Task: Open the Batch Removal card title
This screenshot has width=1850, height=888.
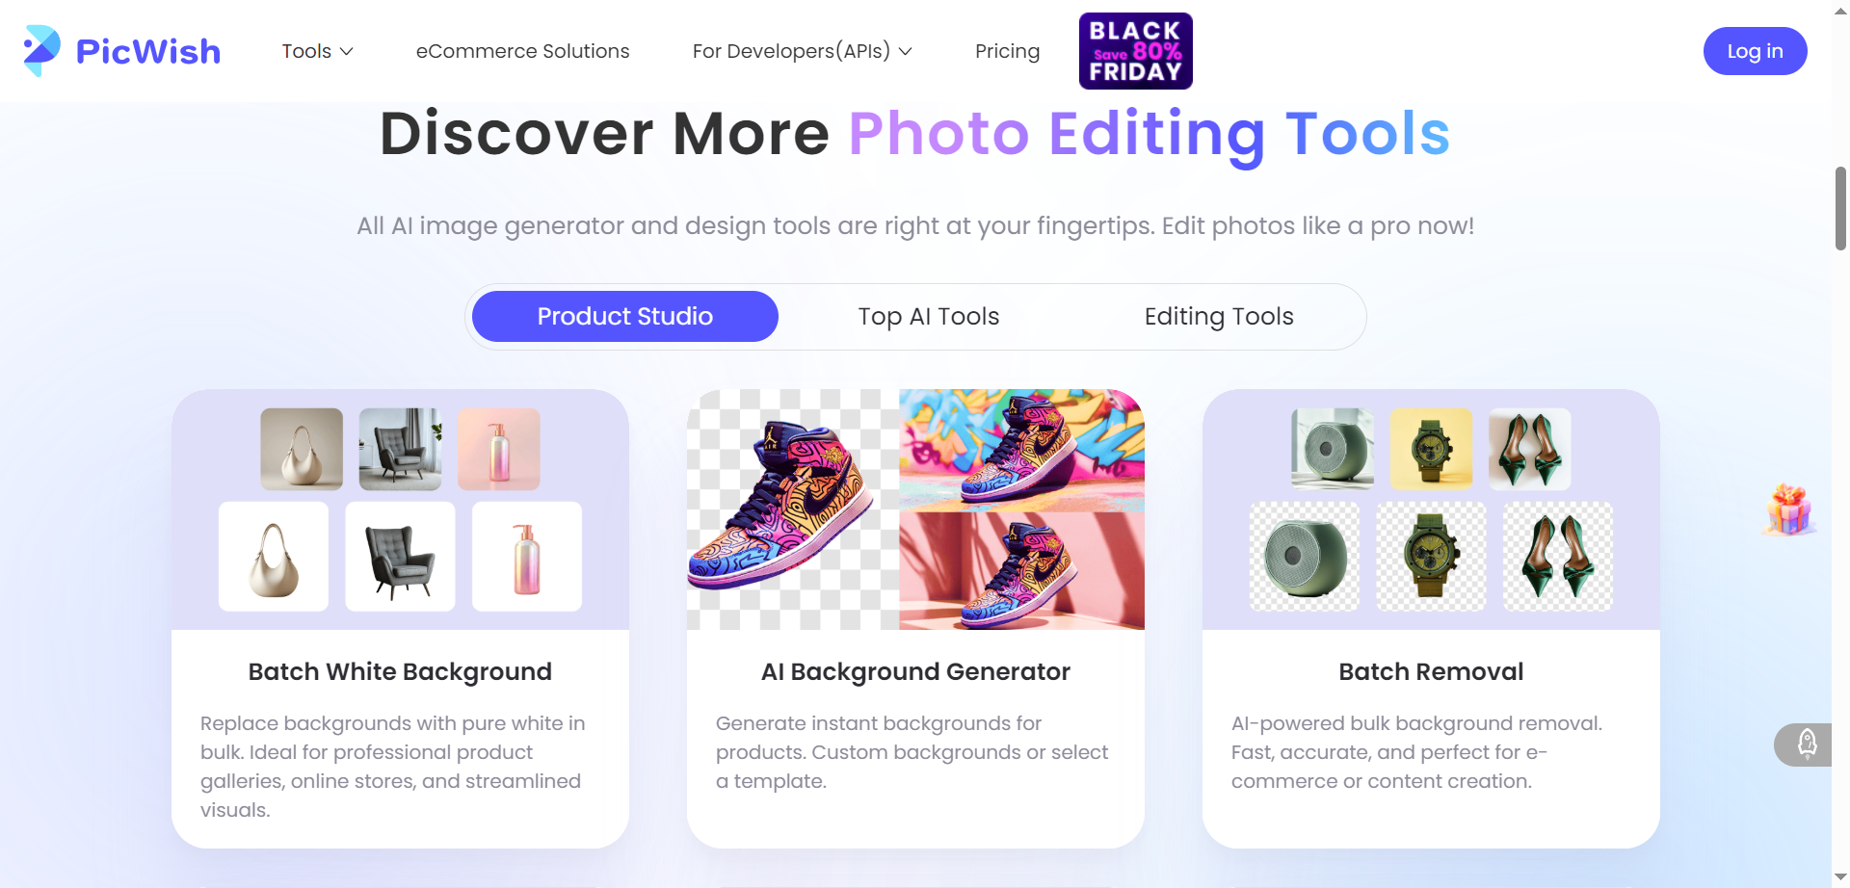Action: click(1431, 671)
